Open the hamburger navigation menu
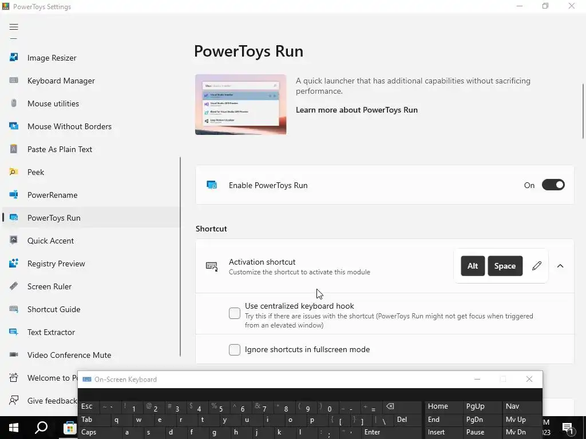This screenshot has height=439, width=586. coord(14,27)
